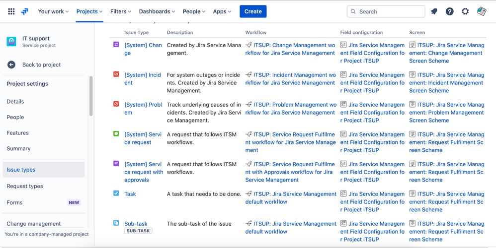Open the Apps dropdown menu

(222, 11)
